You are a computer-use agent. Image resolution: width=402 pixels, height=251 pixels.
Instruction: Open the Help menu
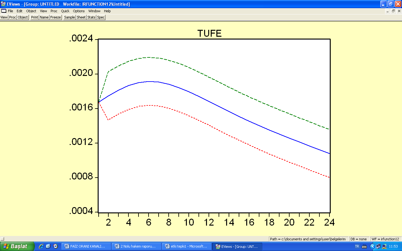coord(107,11)
